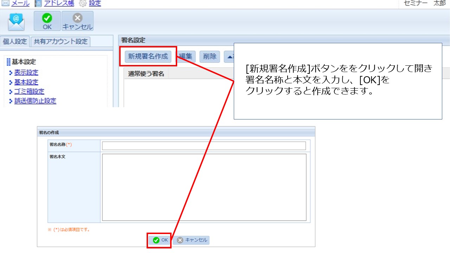Click the 編集 button
450x253 pixels.
tap(186, 56)
